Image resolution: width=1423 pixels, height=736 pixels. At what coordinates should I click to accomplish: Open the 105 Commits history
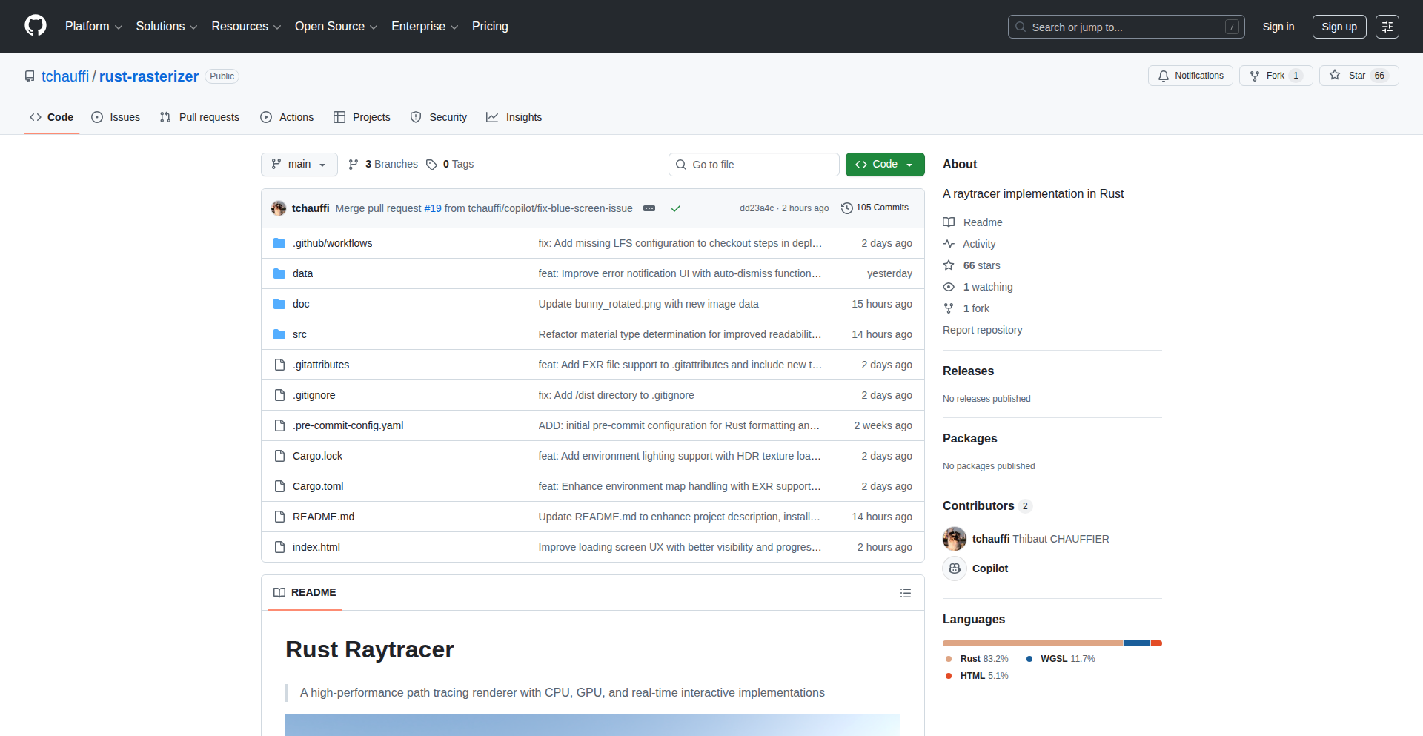875,208
